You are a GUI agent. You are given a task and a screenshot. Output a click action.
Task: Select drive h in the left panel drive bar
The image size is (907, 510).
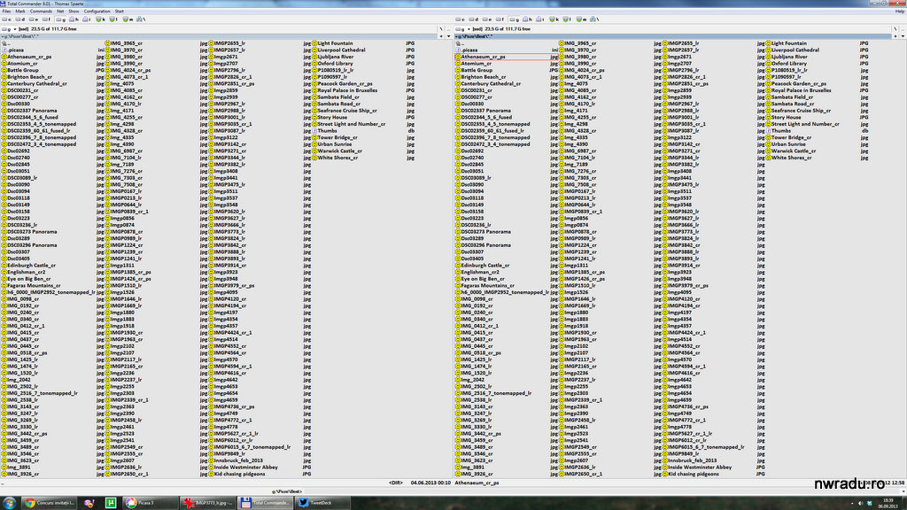(74, 19)
